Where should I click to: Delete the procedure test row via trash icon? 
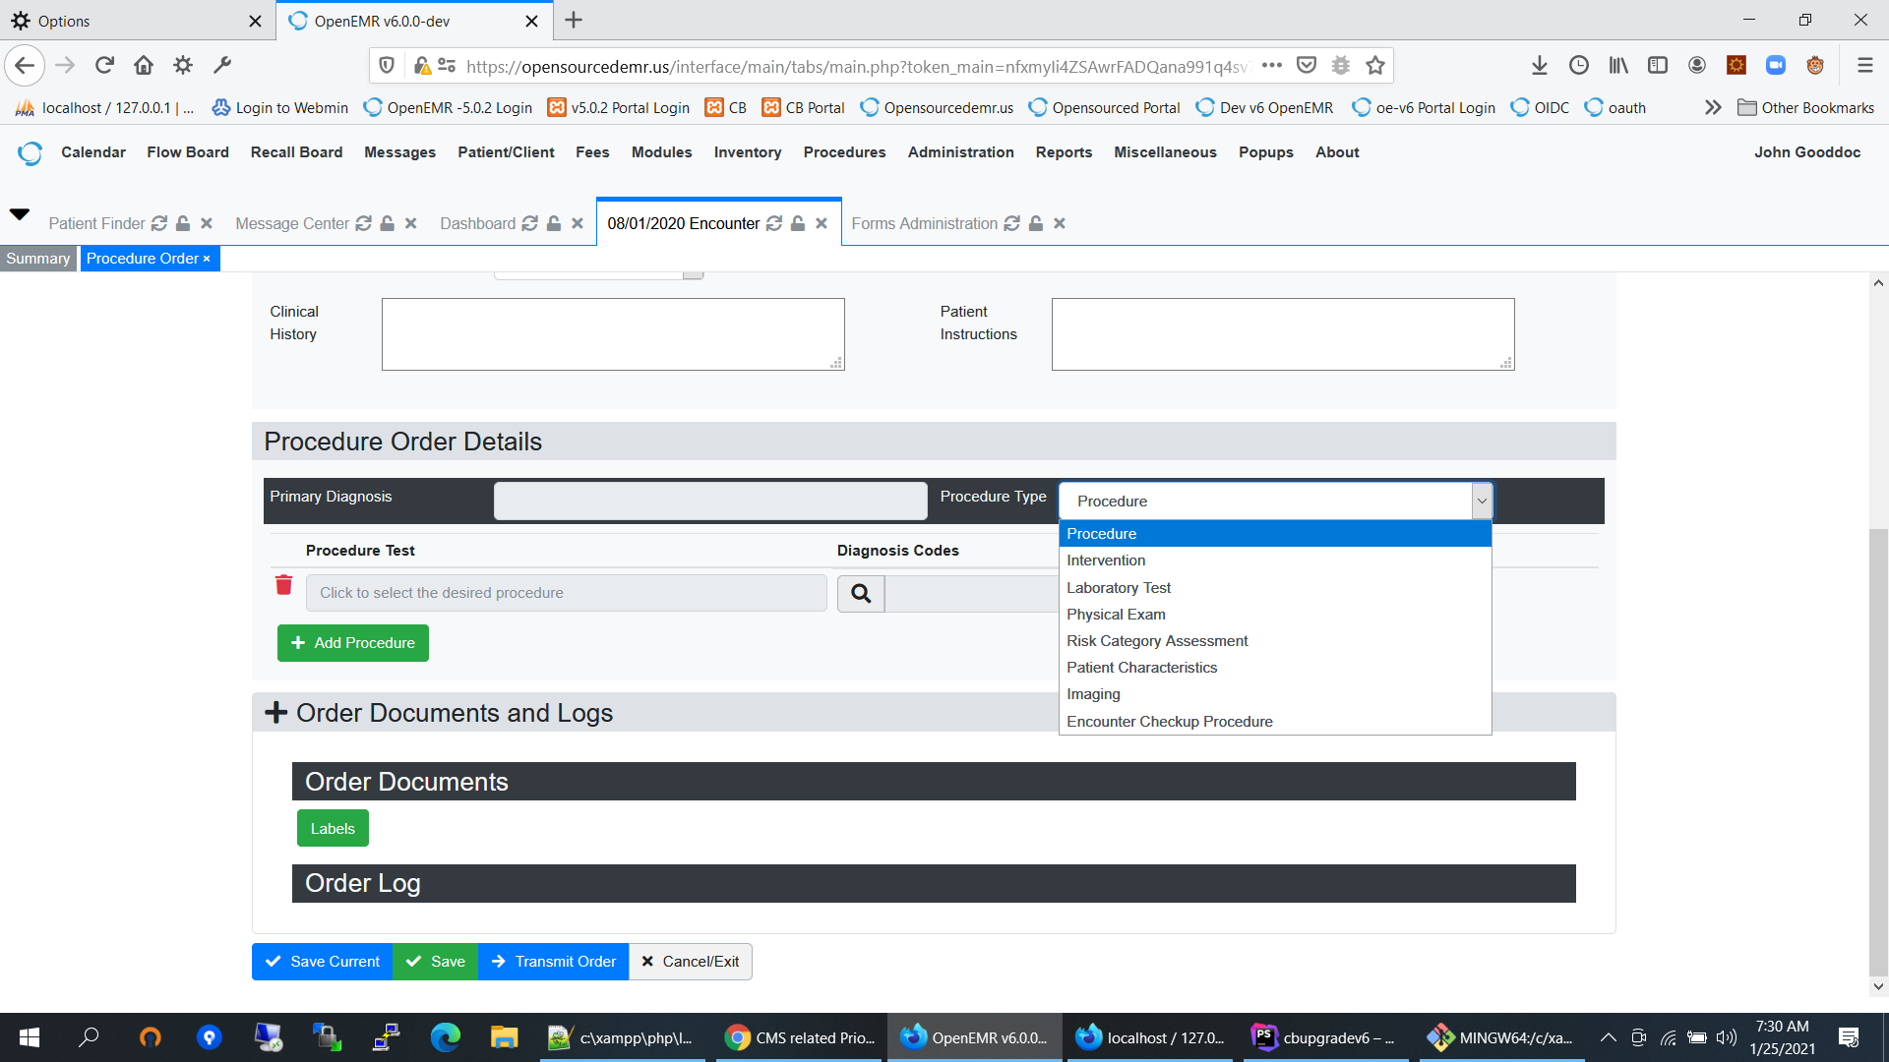point(283,585)
